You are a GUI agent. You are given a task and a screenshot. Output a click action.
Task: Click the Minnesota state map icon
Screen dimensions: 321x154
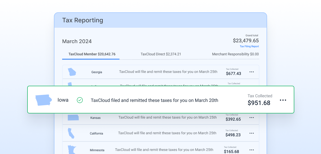[72, 150]
